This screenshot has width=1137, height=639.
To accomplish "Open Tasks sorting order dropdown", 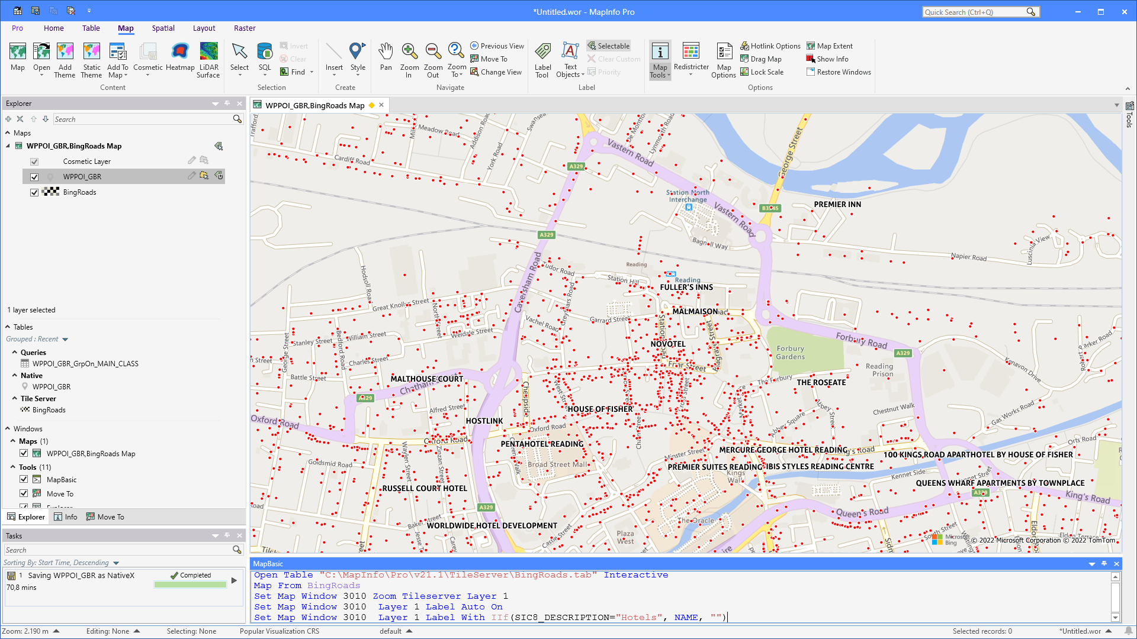I will pyautogui.click(x=116, y=563).
